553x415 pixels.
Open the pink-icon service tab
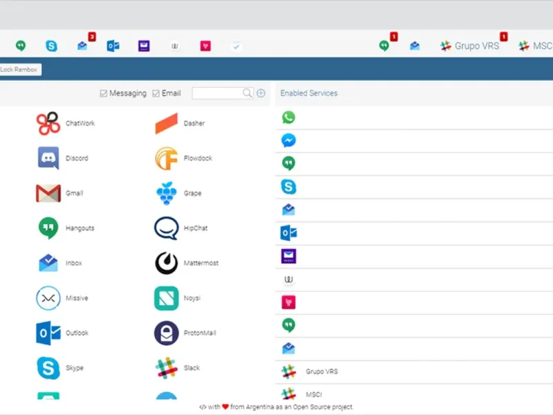(205, 46)
